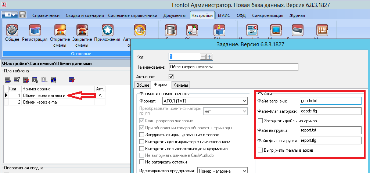Click the workplace cashier ribbon icon

pyautogui.click(x=219, y=30)
